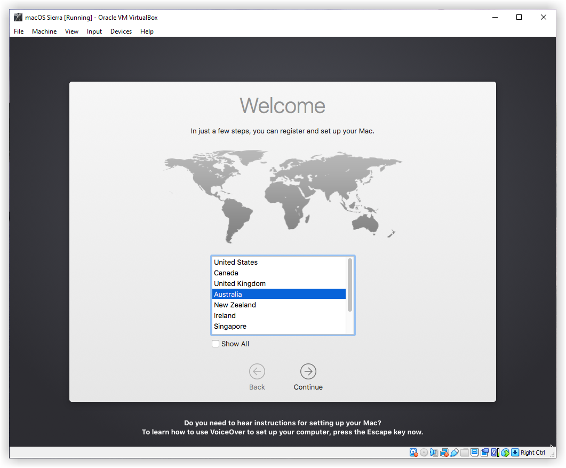The height and width of the screenshot is (468, 566).
Task: Close the VirtualBox window
Action: 543,17
